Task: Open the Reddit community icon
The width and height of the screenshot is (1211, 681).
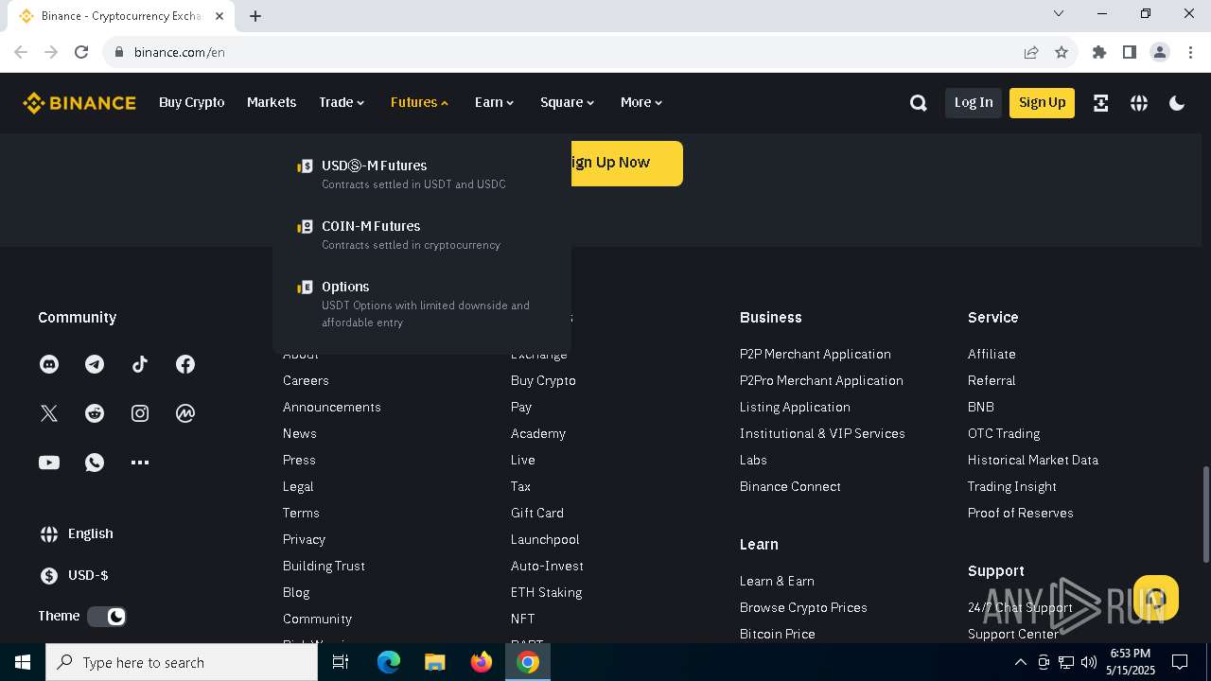Action: pos(95,413)
